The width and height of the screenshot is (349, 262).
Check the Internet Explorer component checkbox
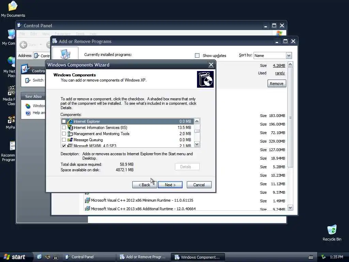(x=64, y=121)
